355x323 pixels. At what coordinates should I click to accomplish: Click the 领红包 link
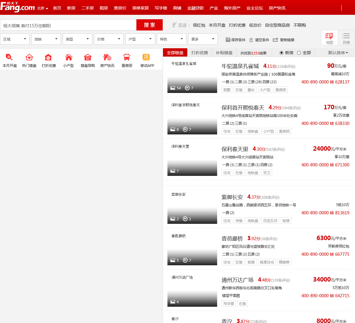click(199, 25)
